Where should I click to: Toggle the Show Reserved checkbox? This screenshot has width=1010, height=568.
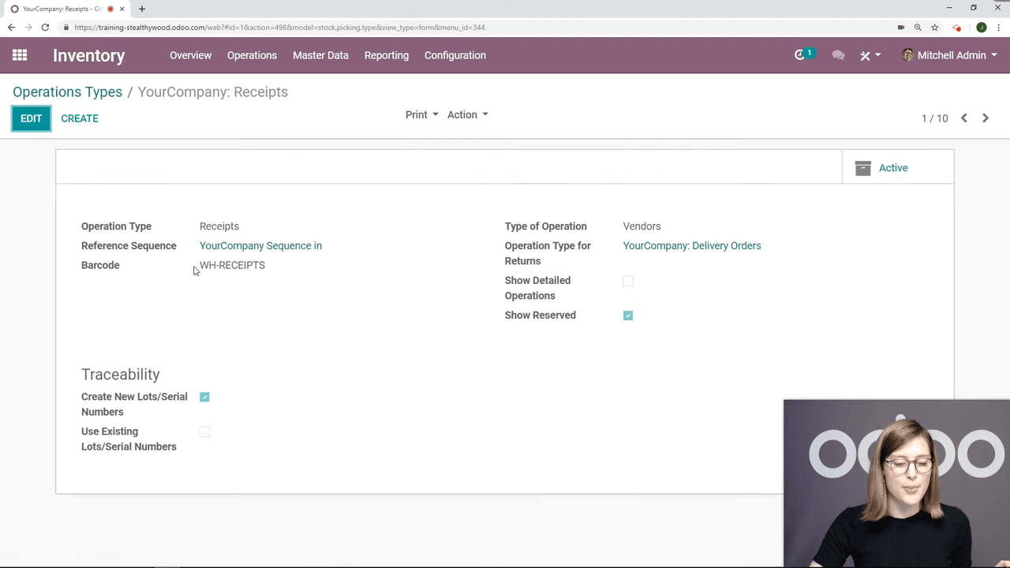coord(628,316)
